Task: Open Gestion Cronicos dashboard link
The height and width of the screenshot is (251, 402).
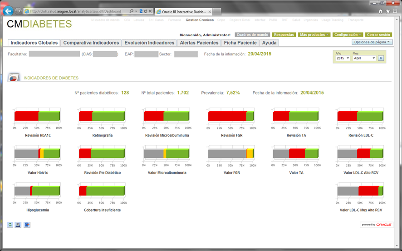Action: (200, 20)
